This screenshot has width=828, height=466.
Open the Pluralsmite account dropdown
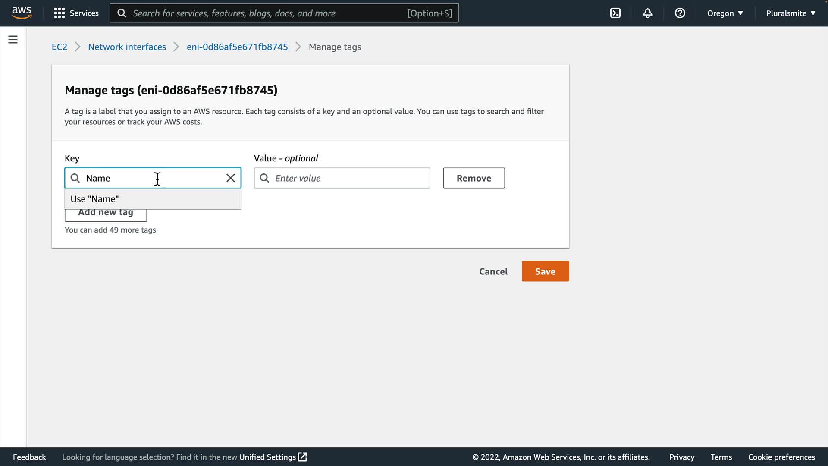point(790,13)
